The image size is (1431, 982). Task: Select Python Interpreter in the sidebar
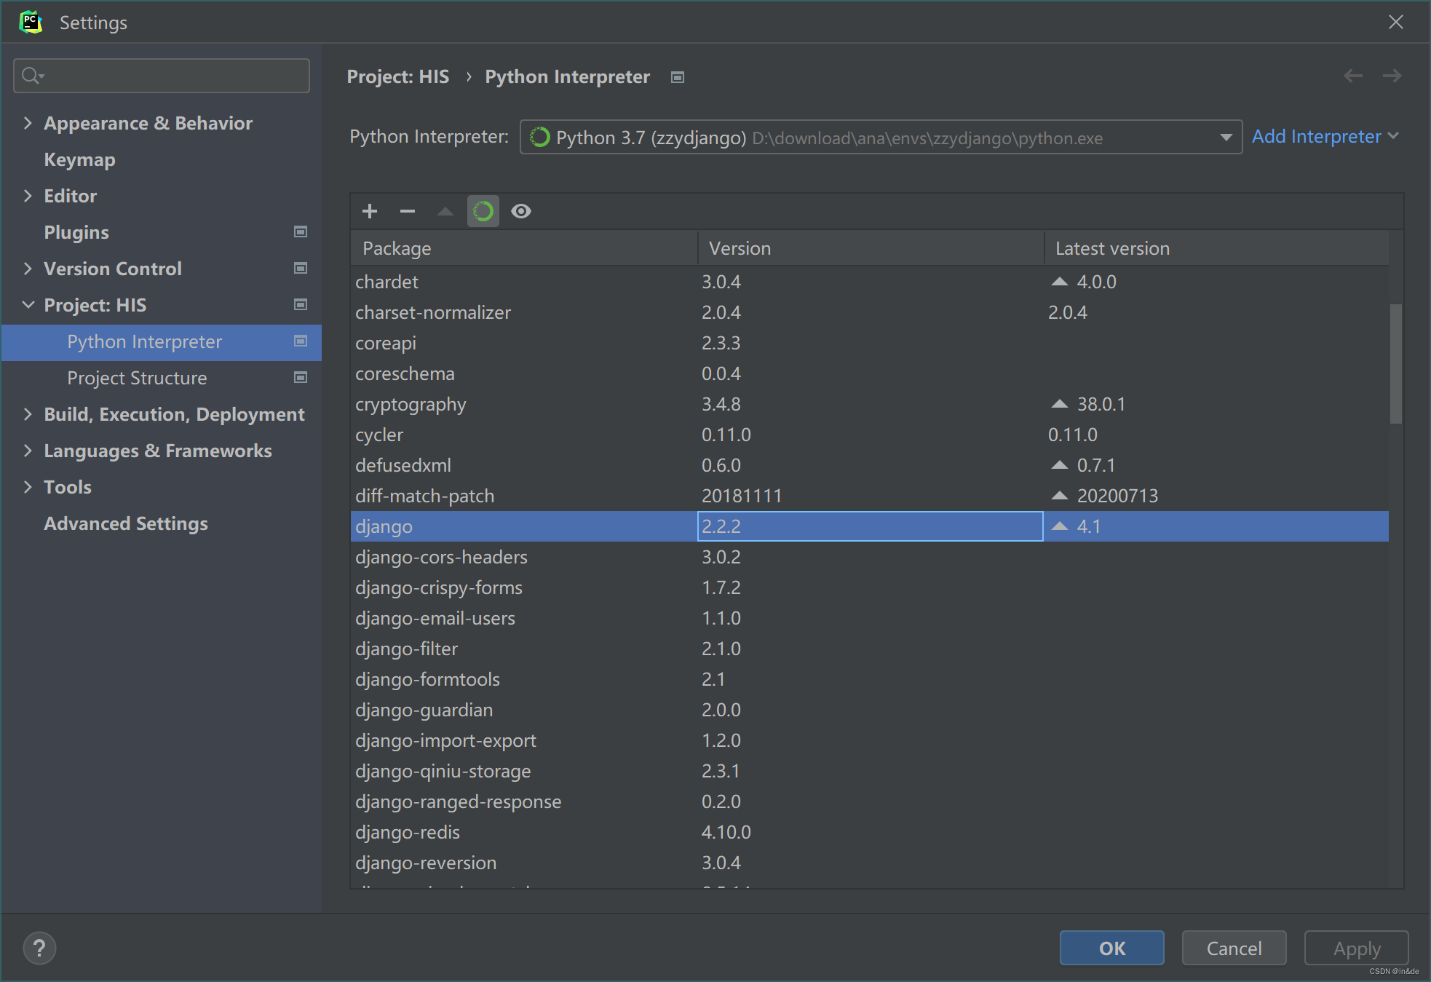(162, 342)
